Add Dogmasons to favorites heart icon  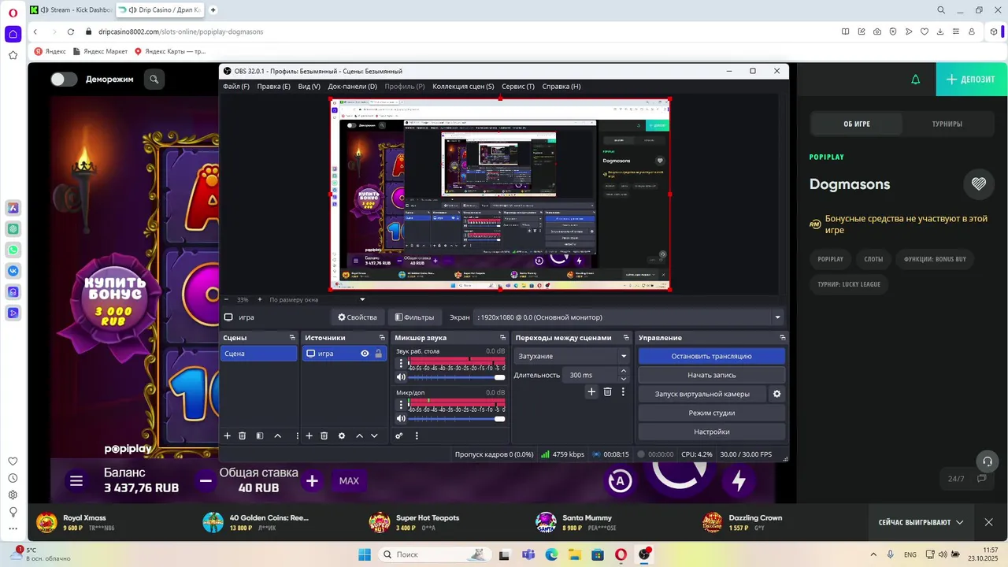click(979, 184)
